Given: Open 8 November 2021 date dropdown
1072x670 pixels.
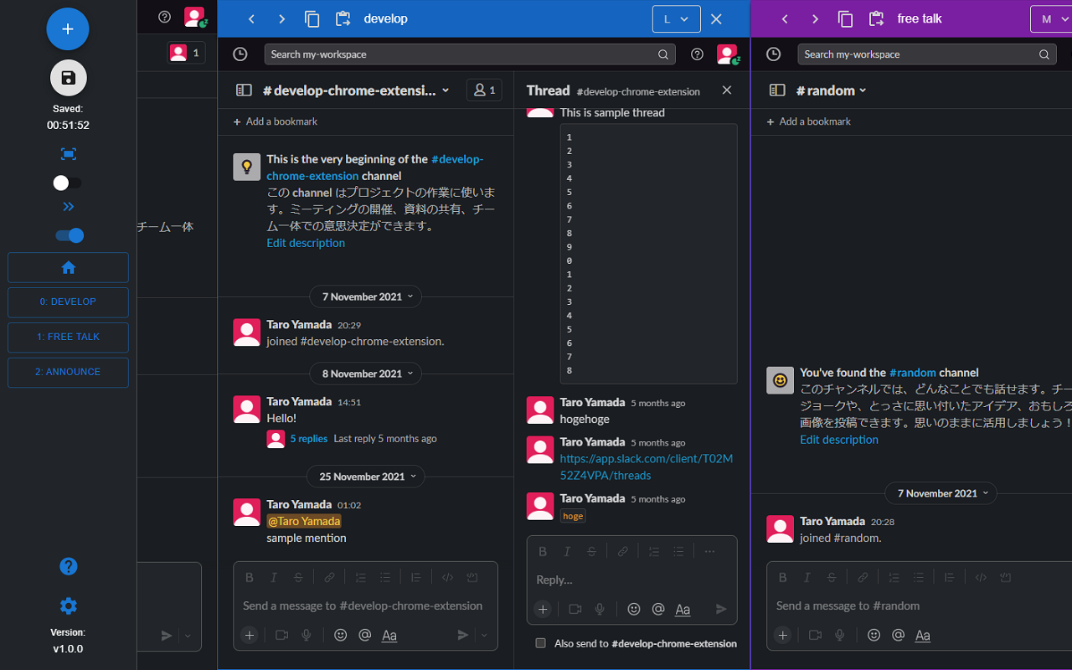Looking at the screenshot, I should point(366,374).
